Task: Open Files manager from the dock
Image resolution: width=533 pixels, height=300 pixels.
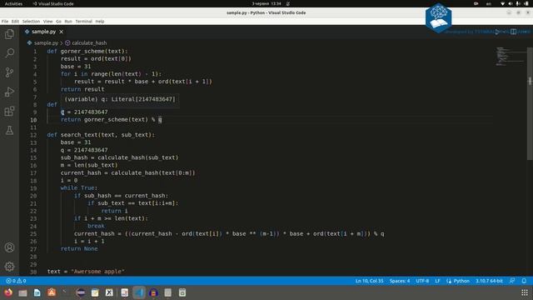Action: pos(22,292)
